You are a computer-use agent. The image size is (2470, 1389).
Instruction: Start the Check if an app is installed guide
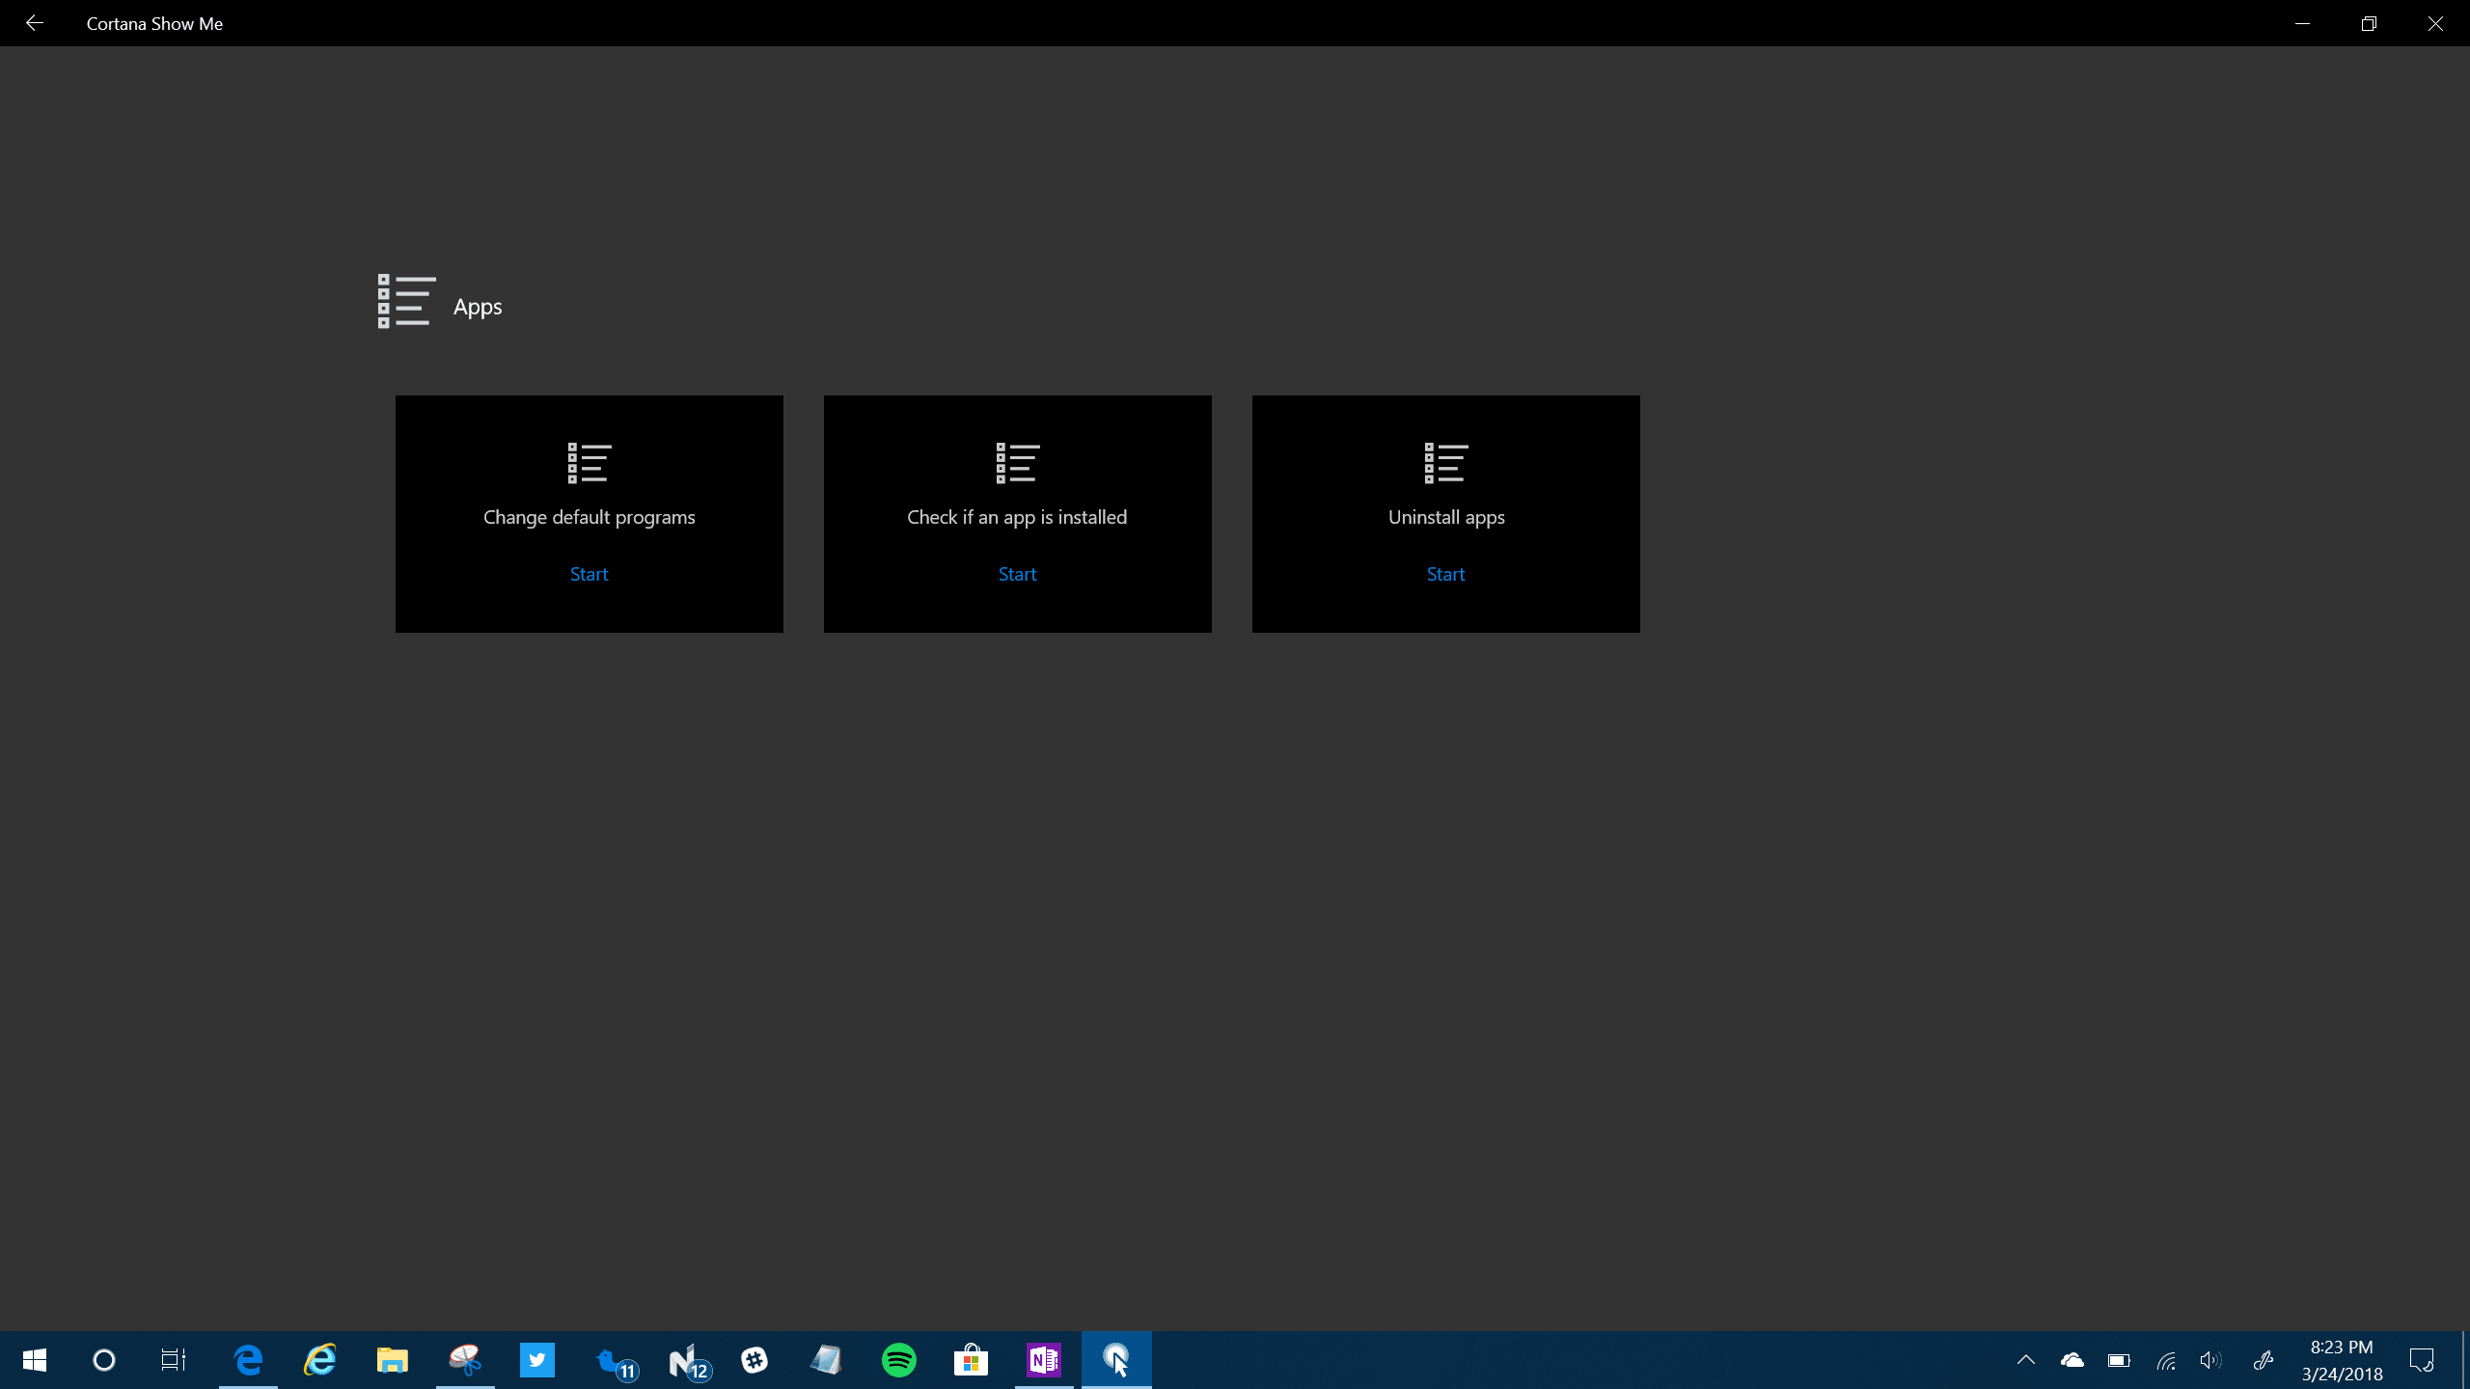1017,574
